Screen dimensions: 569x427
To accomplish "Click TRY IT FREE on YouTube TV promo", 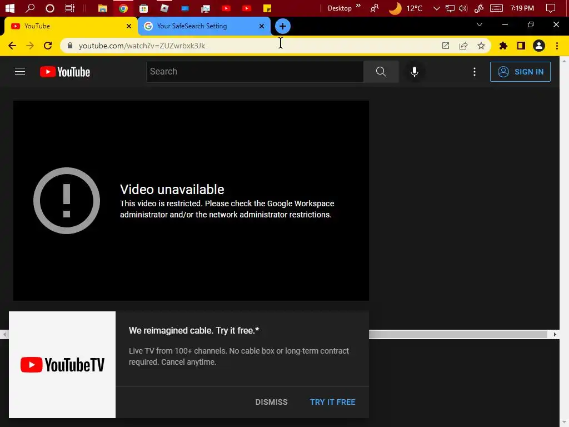I will [332, 402].
